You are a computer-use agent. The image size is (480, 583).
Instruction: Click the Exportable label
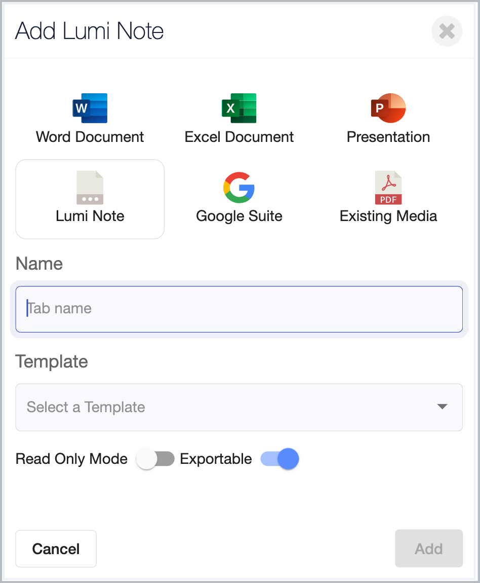click(x=216, y=459)
